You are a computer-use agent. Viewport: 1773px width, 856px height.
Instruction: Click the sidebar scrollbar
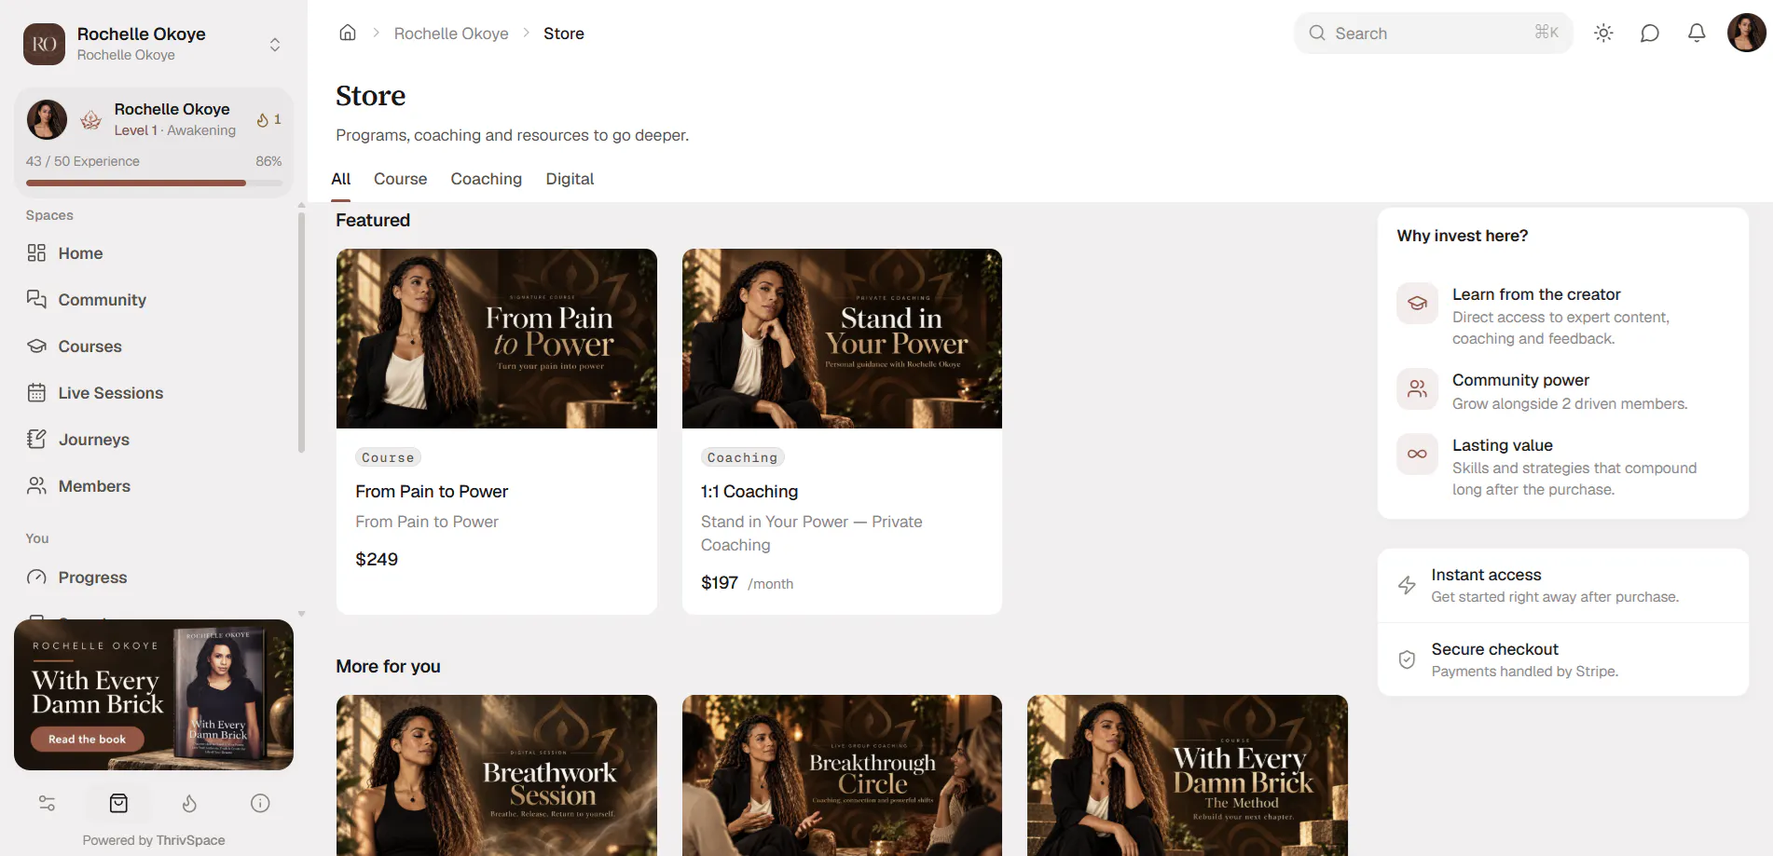point(301,331)
